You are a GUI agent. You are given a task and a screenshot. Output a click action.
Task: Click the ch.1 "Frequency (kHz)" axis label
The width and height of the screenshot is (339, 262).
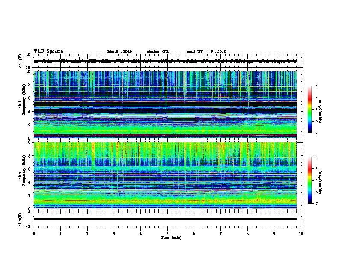(x=24, y=100)
